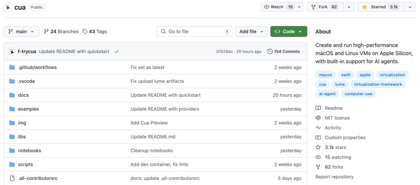Screen dimensions: 420x185
Task: Open the notebooks folder name
Action: pyautogui.click(x=30, y=150)
